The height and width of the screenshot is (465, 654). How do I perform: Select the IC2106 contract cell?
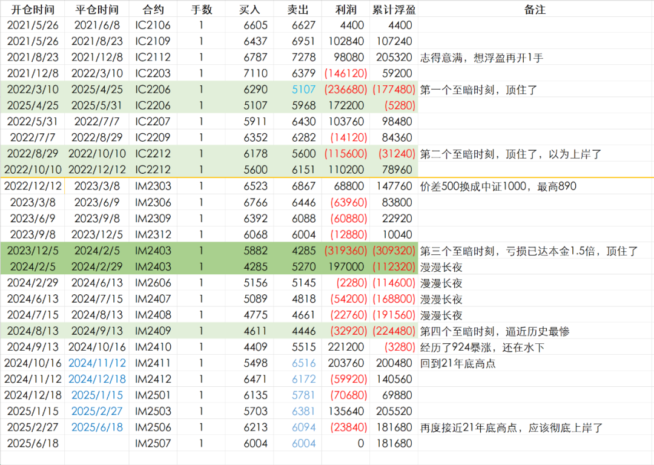pyautogui.click(x=153, y=25)
